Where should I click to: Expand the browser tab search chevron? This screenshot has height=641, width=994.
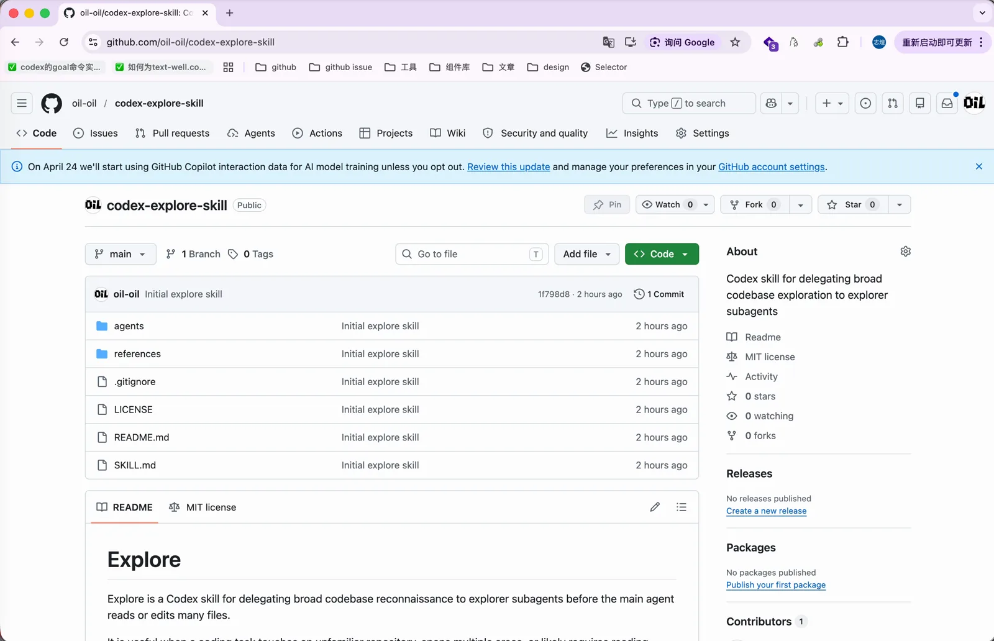click(x=982, y=13)
